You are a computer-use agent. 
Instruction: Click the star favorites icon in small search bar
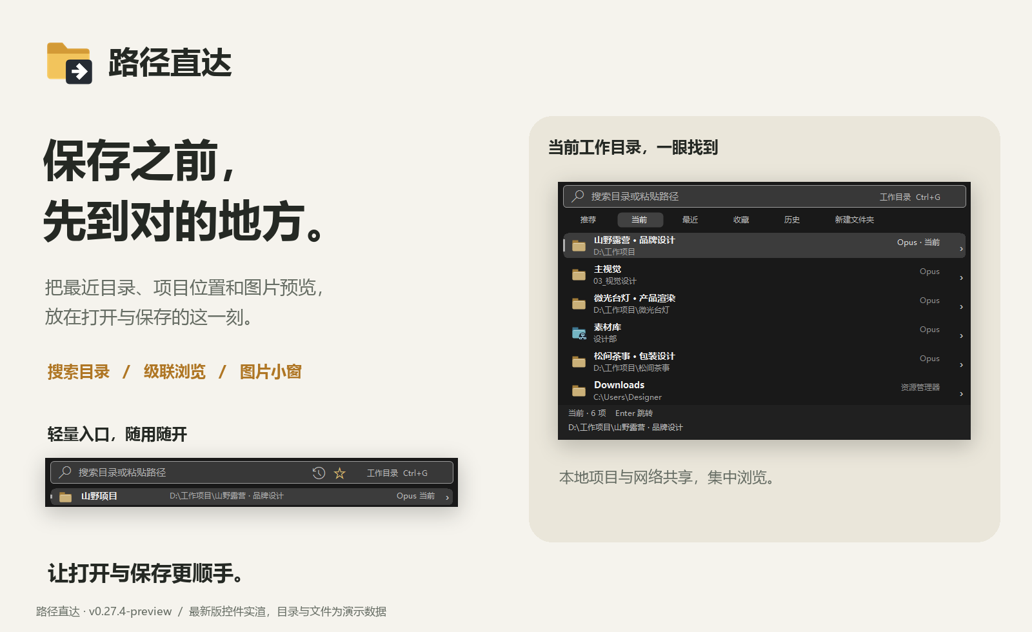[340, 473]
